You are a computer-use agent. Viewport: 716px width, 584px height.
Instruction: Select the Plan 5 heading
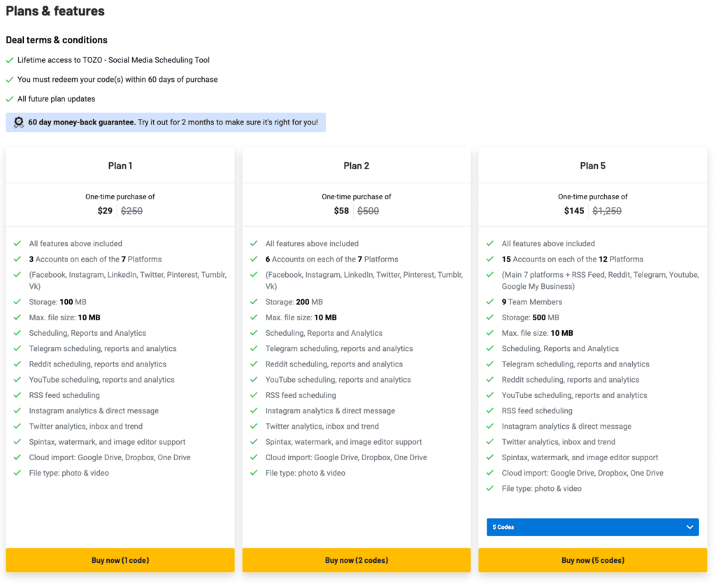593,166
